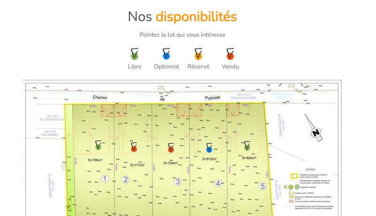Click the green Libre legend icon
The image size is (376, 216).
pyautogui.click(x=134, y=54)
